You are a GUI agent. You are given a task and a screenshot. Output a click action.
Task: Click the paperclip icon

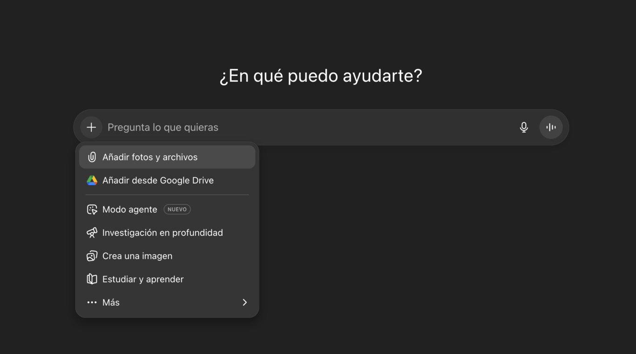click(x=92, y=157)
